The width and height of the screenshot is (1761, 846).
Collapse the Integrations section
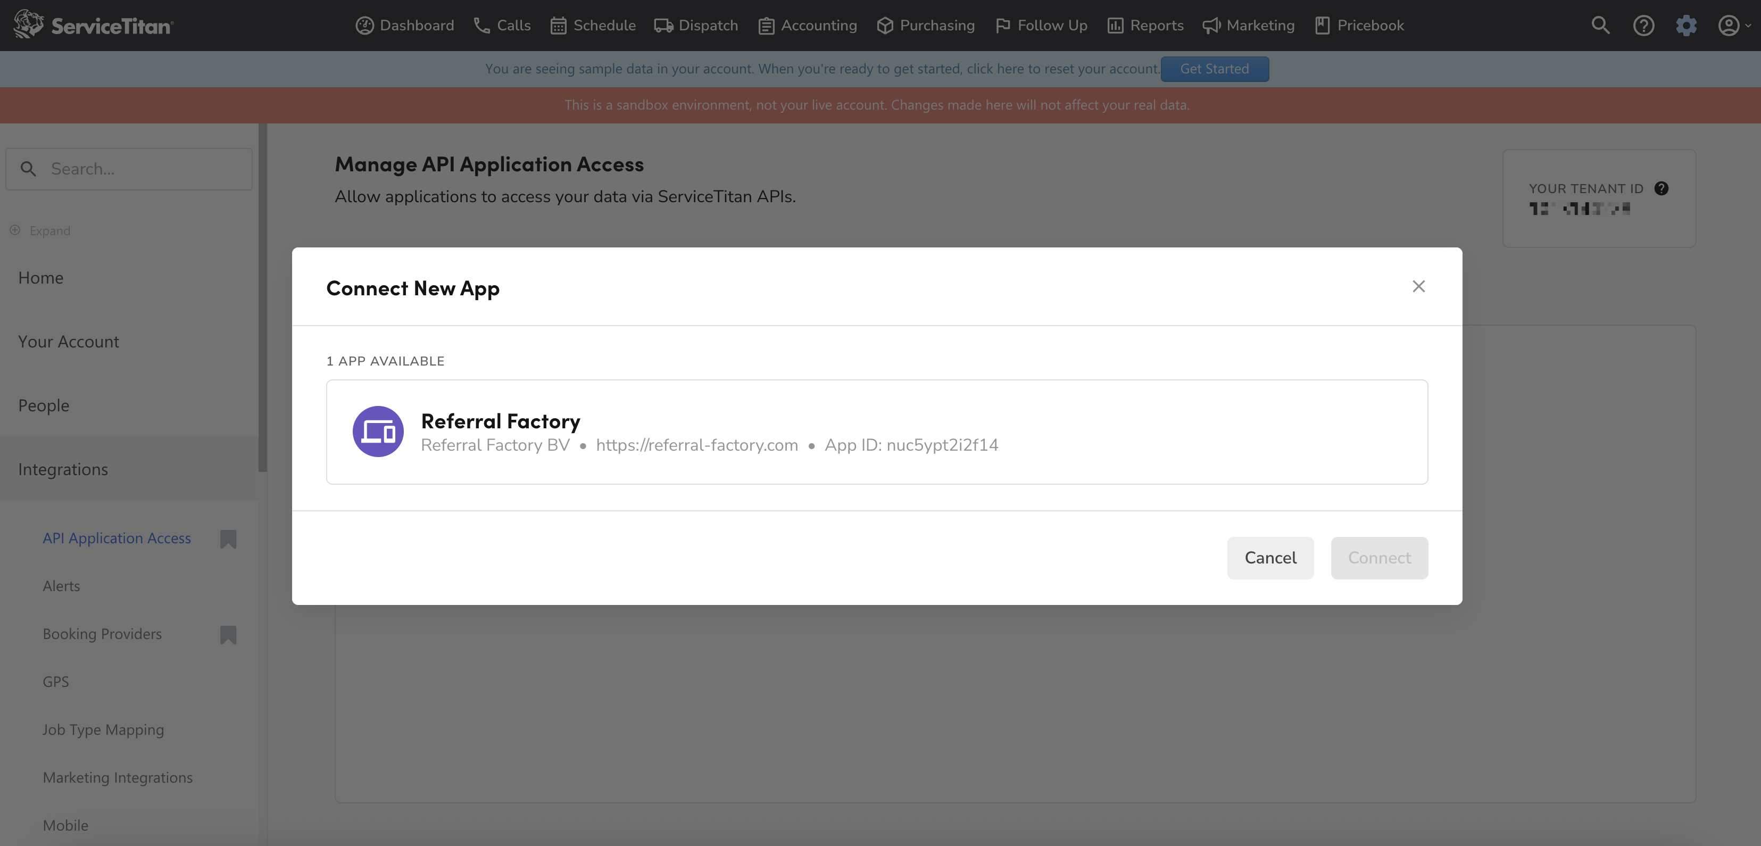click(x=63, y=469)
